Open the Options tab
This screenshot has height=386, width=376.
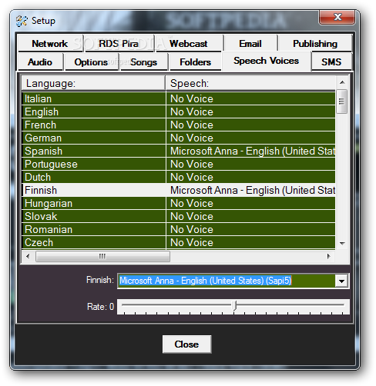pyautogui.click(x=92, y=62)
